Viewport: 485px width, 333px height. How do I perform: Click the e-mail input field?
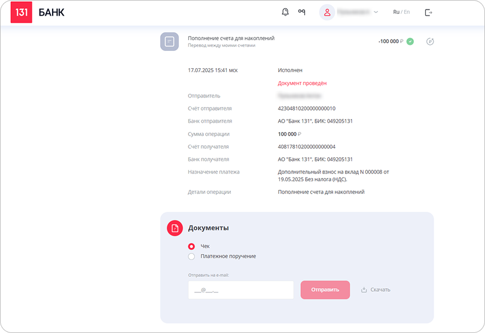(240, 290)
